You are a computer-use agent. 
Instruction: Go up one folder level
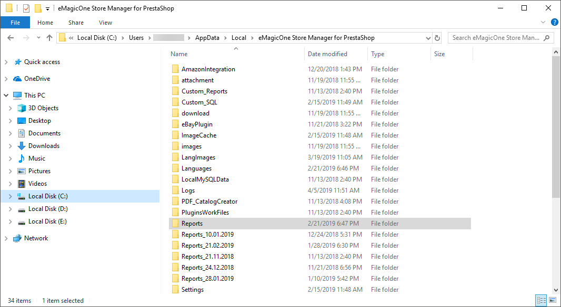[49, 38]
